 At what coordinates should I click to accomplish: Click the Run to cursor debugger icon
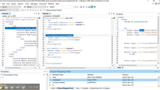click(33, 10)
